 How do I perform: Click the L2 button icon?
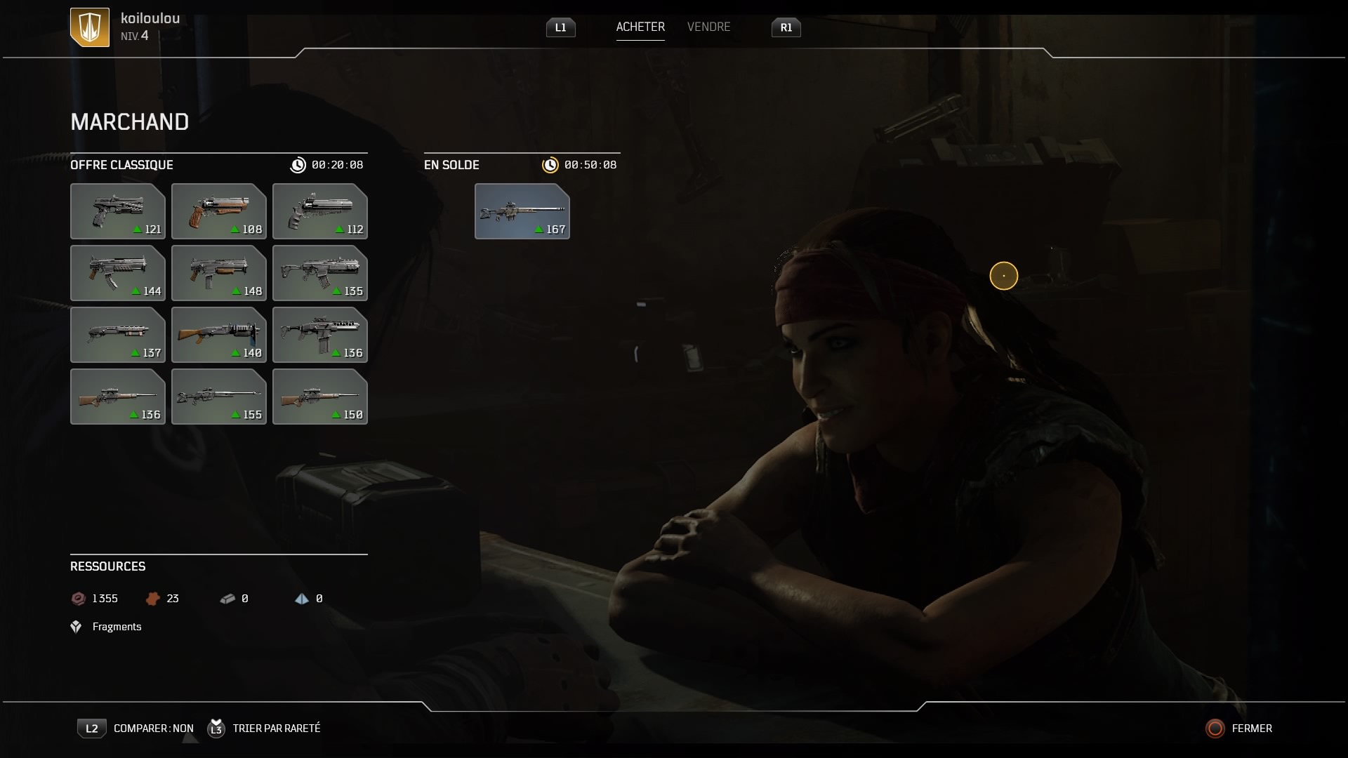pos(92,729)
